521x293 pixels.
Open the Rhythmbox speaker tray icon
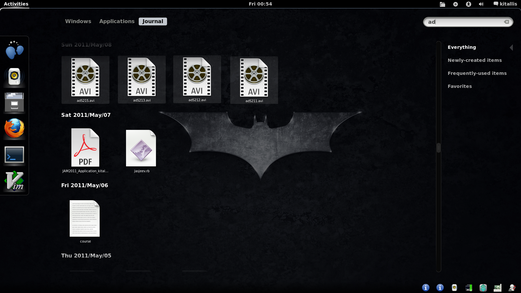tap(454, 287)
